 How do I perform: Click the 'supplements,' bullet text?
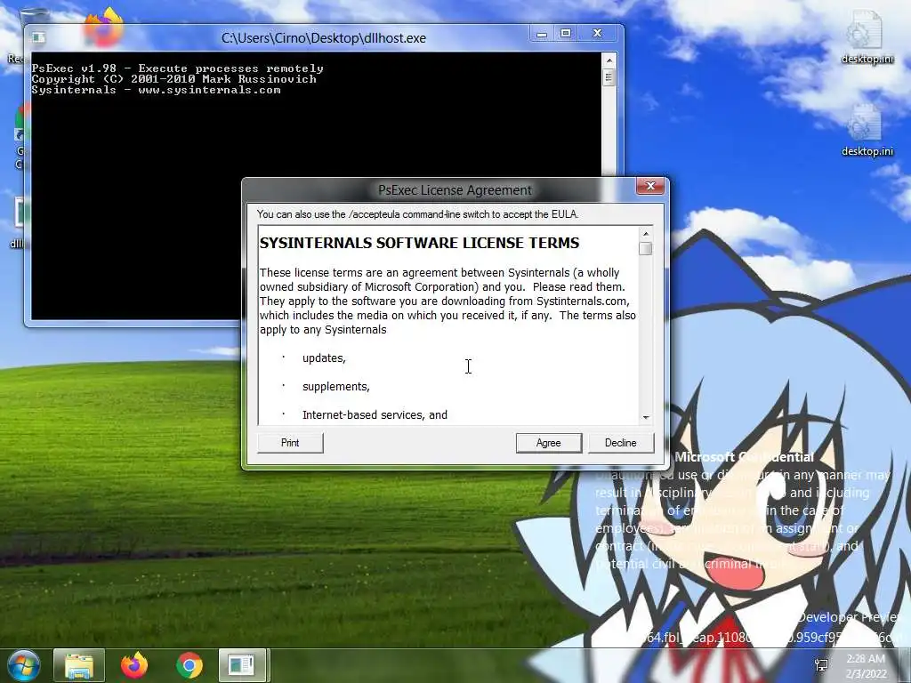coord(335,386)
